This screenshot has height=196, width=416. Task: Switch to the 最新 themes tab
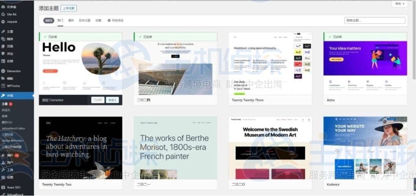[71, 20]
